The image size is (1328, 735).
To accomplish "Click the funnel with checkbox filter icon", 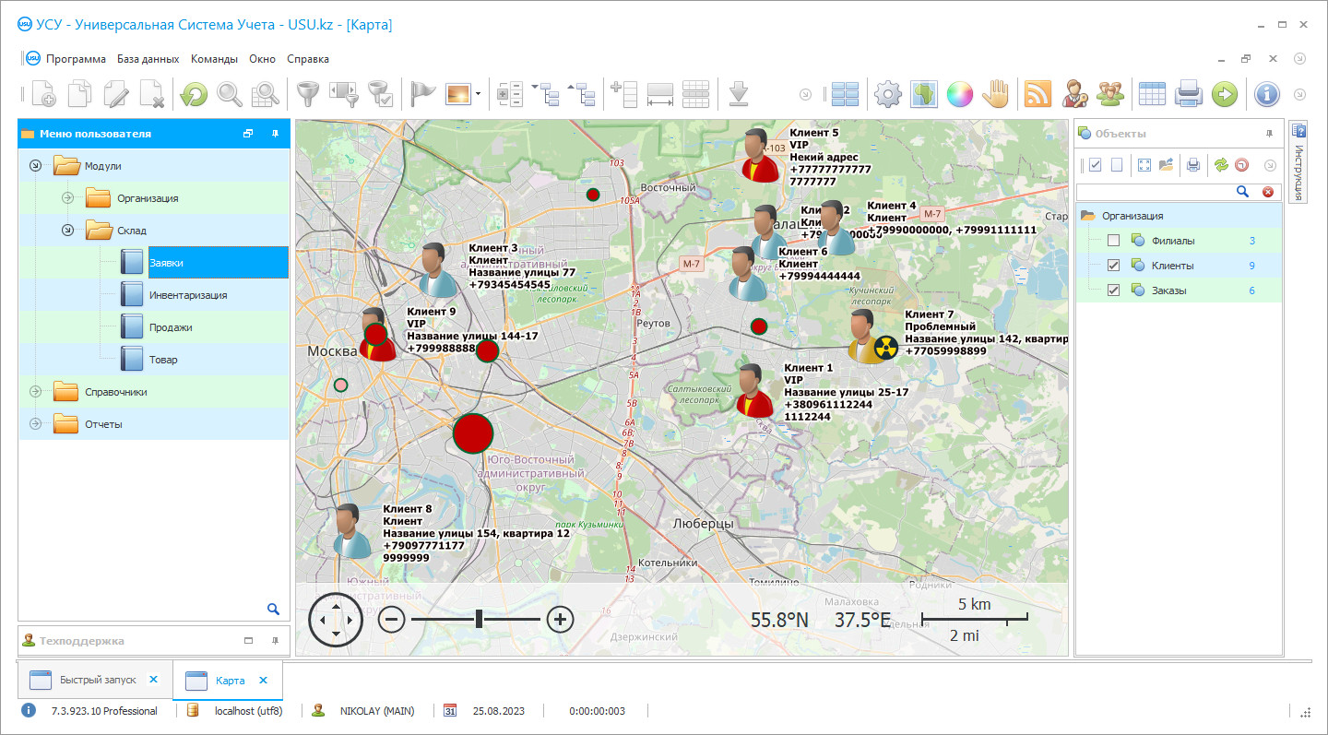I will (x=380, y=93).
